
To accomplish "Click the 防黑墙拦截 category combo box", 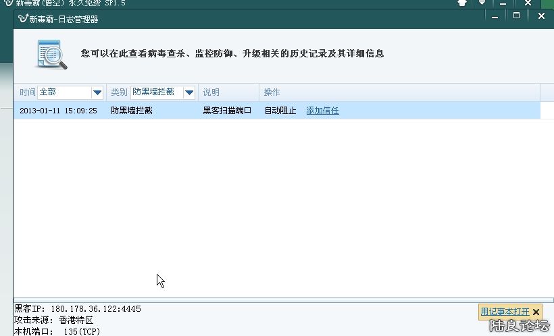I will tap(156, 92).
